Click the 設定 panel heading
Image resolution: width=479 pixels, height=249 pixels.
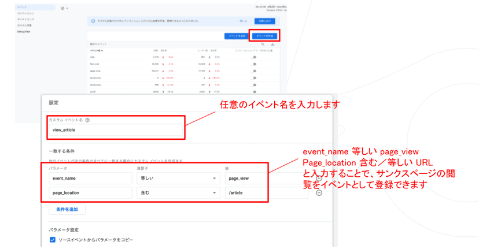tap(54, 103)
